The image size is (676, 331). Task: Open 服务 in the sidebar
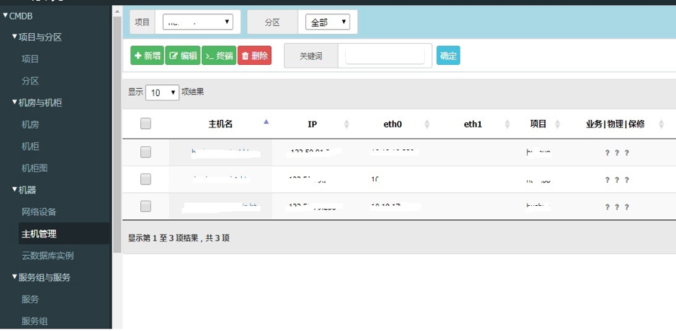pos(30,299)
